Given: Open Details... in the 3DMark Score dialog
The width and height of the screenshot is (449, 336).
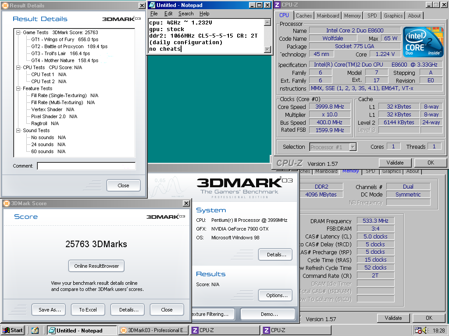Looking at the screenshot, I should [x=128, y=310].
